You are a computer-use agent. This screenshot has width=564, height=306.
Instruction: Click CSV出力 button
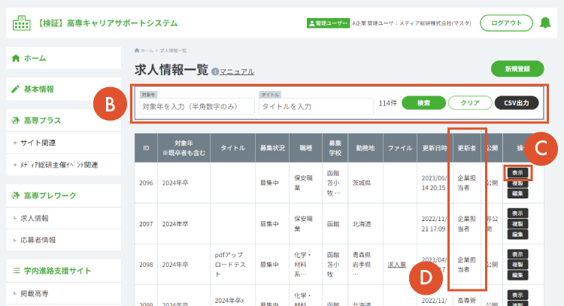pos(517,103)
